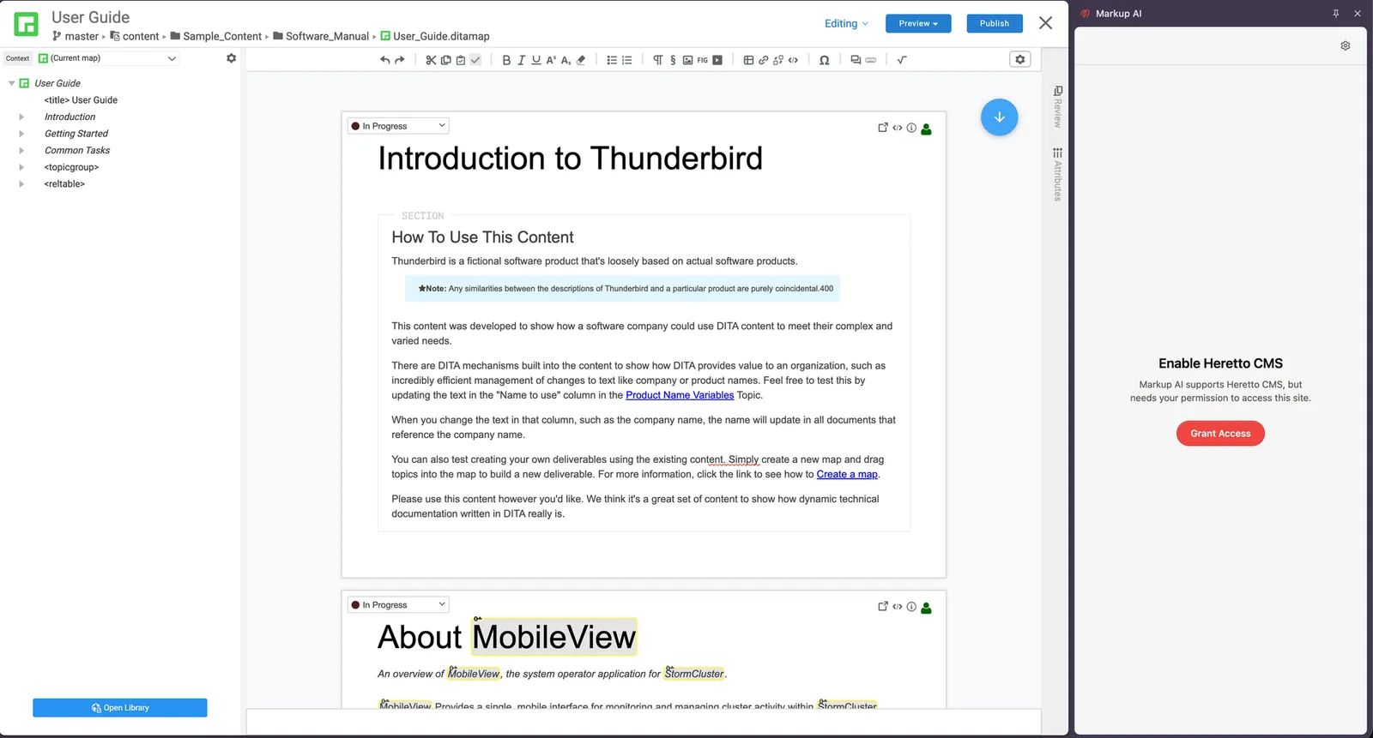
Task: Click the eraser clear formatting icon
Action: (x=581, y=60)
